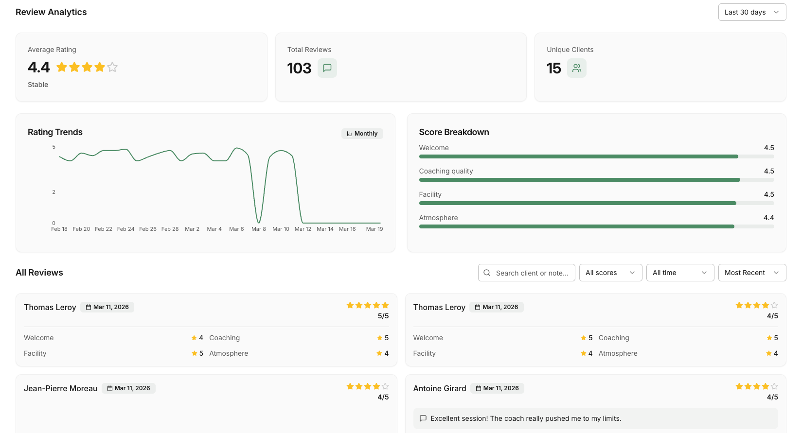Image resolution: width=802 pixels, height=433 pixels.
Task: Click Antoine Girard's Mar 11, 2026 date badge
Action: pos(497,388)
